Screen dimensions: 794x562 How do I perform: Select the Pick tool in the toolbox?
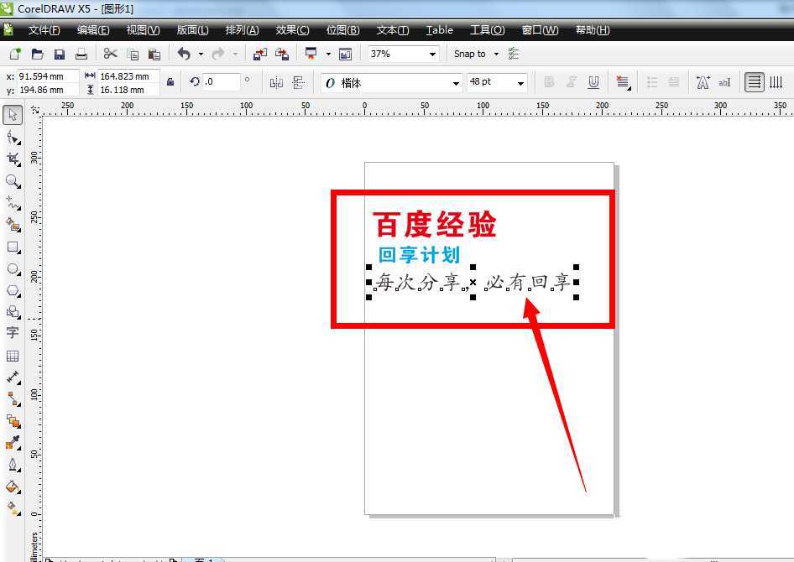(13, 114)
